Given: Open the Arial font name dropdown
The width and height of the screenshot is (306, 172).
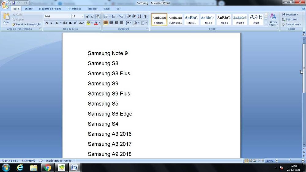Looking at the screenshot, I should [70, 17].
